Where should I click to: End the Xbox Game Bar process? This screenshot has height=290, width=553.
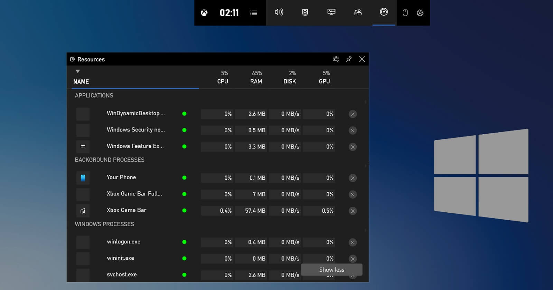[x=353, y=211]
